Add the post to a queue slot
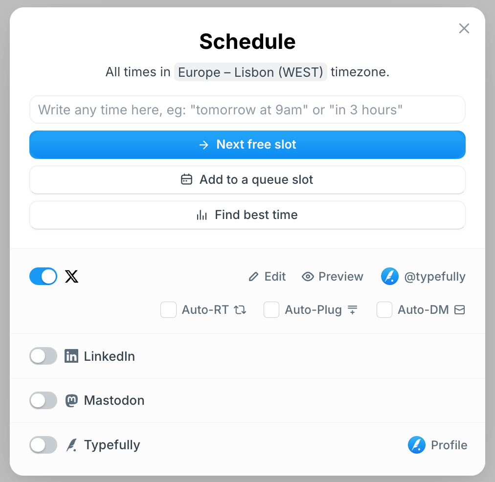This screenshot has height=482, width=495. coord(247,179)
